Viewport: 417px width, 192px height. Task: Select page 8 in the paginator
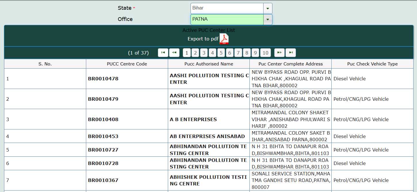(x=247, y=53)
